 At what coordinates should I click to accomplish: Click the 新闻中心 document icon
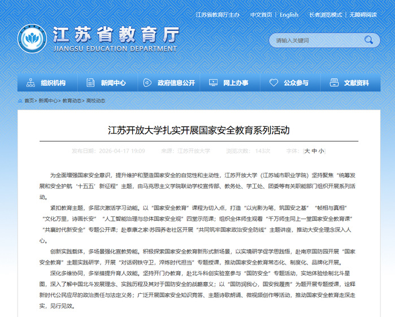point(90,82)
